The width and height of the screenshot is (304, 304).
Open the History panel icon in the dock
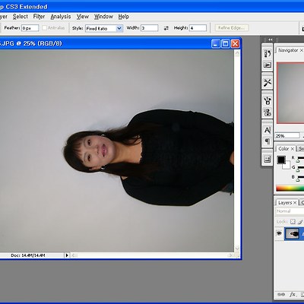pos(268,53)
